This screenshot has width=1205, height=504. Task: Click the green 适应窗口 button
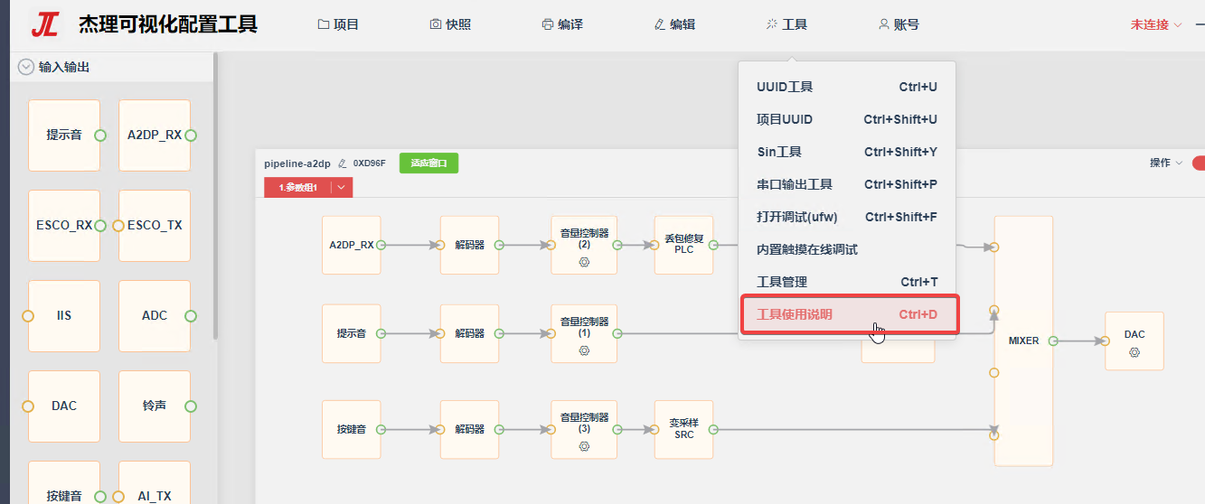tap(428, 163)
